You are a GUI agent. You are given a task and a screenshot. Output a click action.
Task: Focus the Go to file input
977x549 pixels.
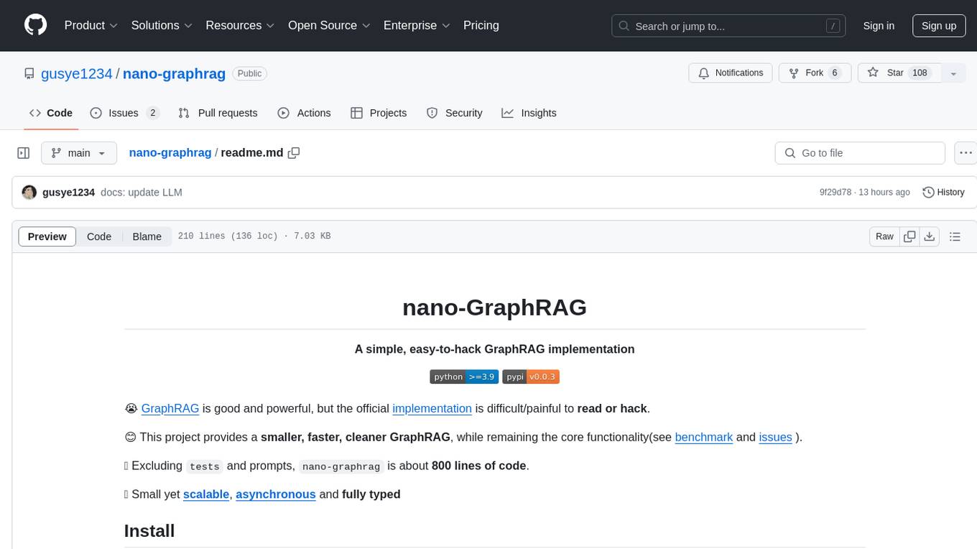click(860, 153)
